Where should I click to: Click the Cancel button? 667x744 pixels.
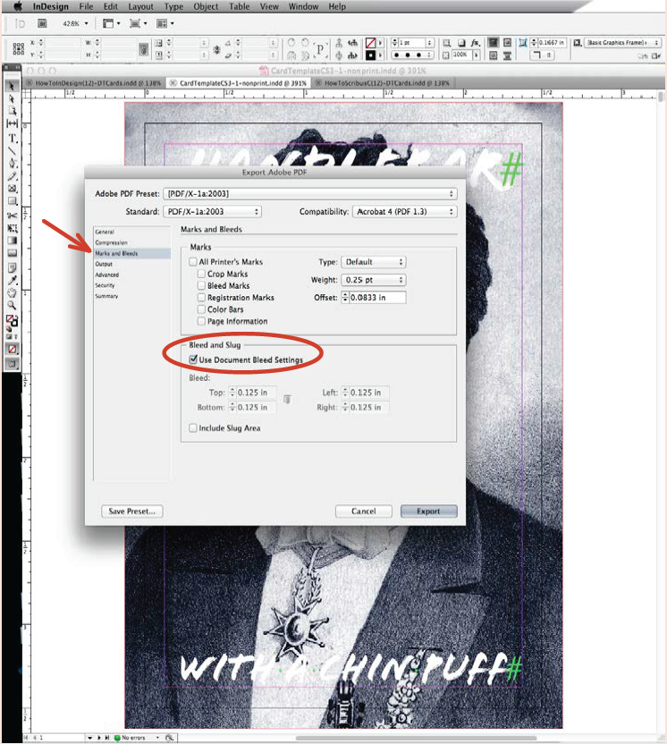363,511
